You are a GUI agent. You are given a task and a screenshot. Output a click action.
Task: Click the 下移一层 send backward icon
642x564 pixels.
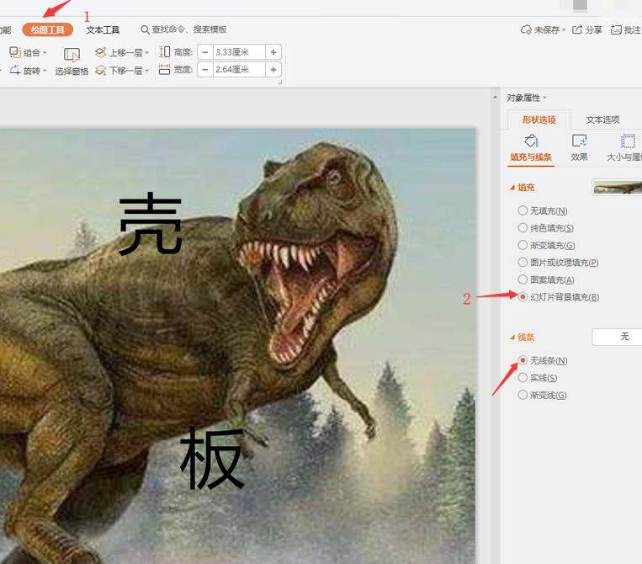pyautogui.click(x=100, y=71)
